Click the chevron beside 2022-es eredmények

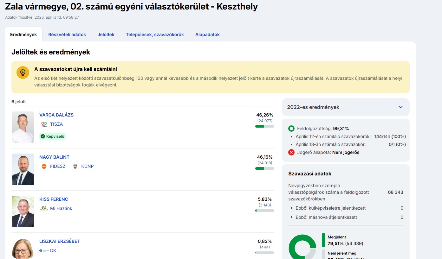400,107
